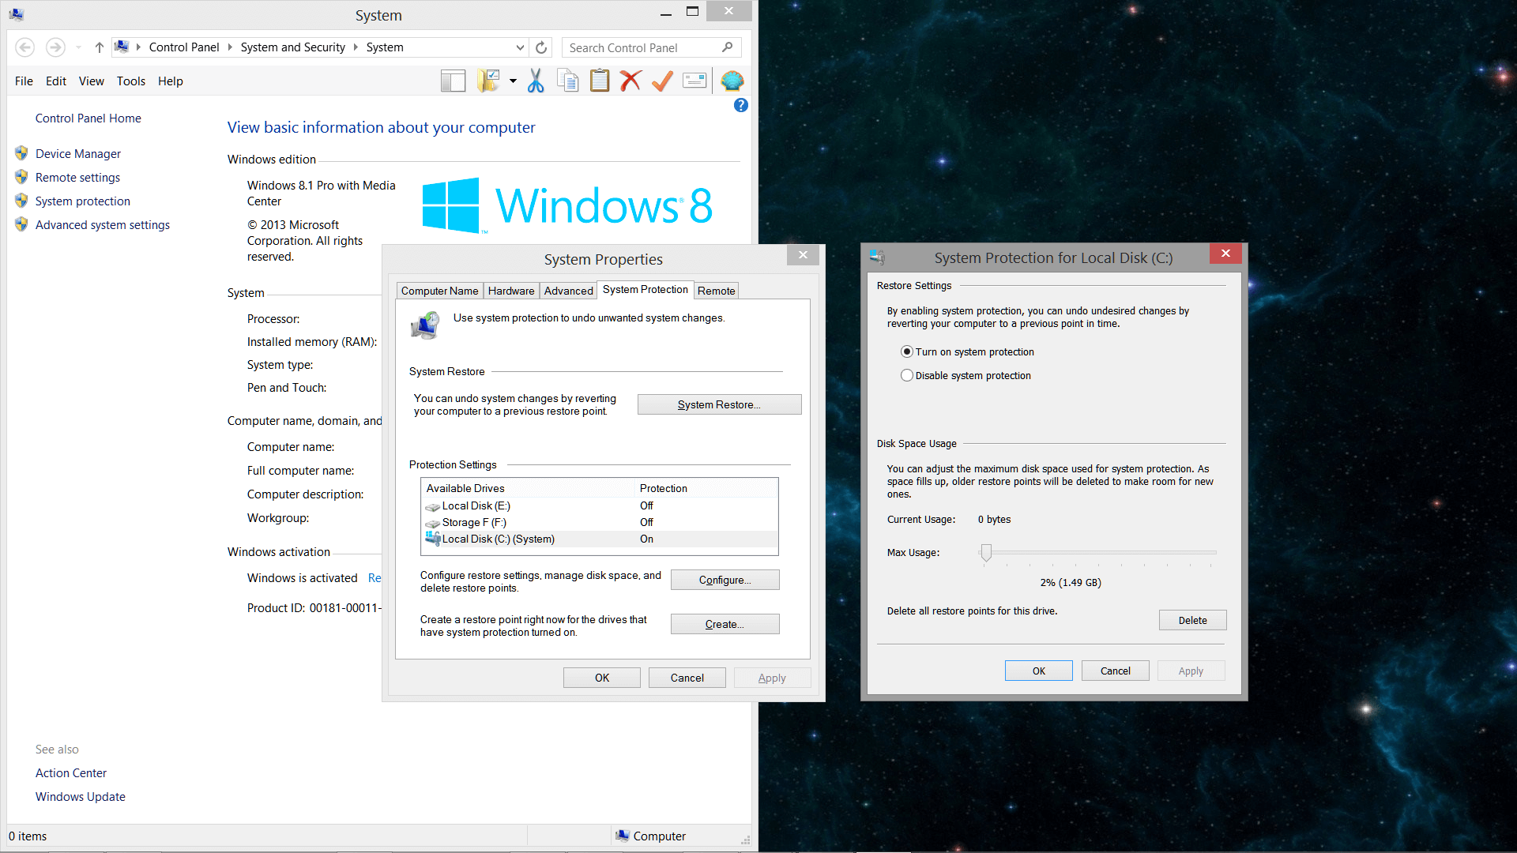
Task: Click the Paste clipboard toolbar icon
Action: (x=600, y=81)
